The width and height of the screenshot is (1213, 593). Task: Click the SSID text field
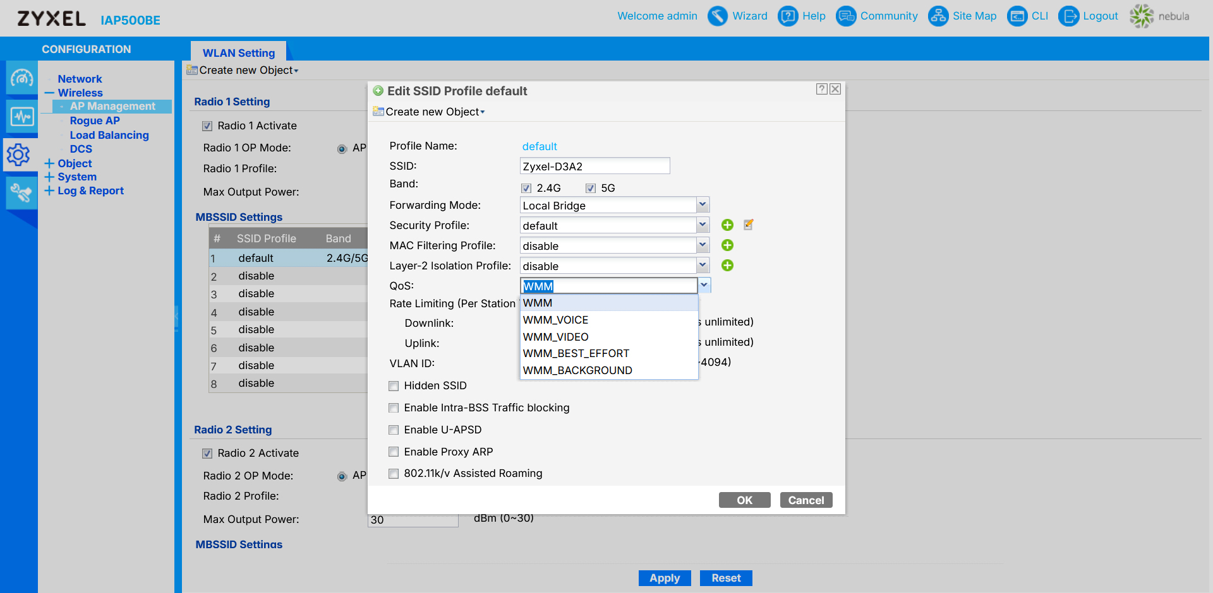tap(594, 167)
